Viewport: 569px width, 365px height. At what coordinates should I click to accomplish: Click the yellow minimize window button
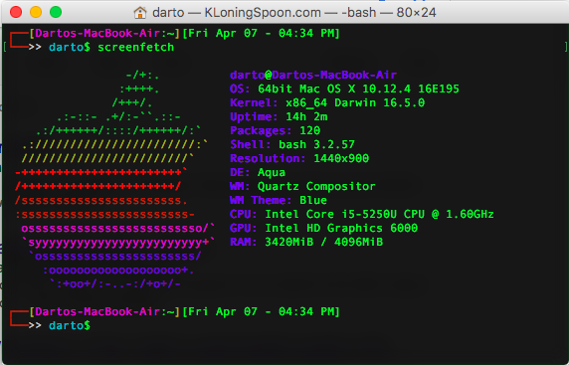click(36, 12)
